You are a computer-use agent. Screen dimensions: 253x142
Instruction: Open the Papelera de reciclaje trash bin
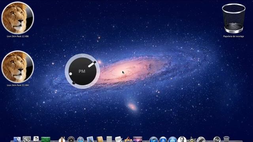tap(234, 19)
